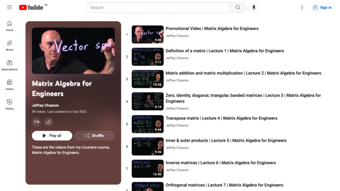340x191 pixels.
Task: Share the playlist via arrow icon
Action: click(48, 122)
